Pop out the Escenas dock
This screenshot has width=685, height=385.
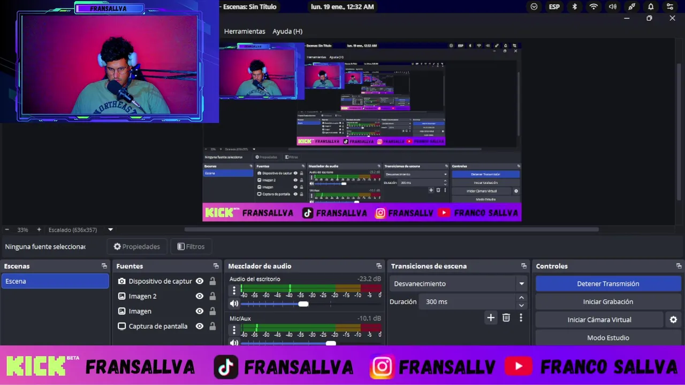tap(104, 266)
